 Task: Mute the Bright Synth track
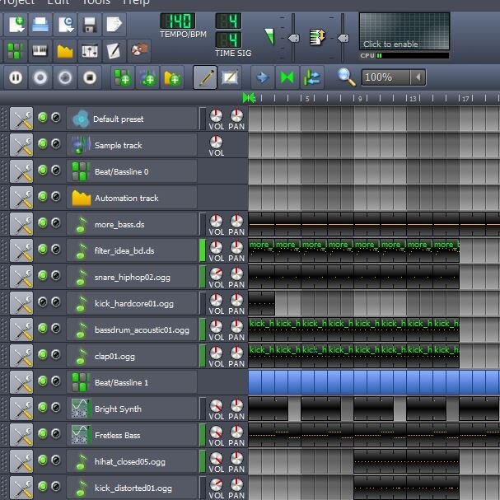[42, 407]
